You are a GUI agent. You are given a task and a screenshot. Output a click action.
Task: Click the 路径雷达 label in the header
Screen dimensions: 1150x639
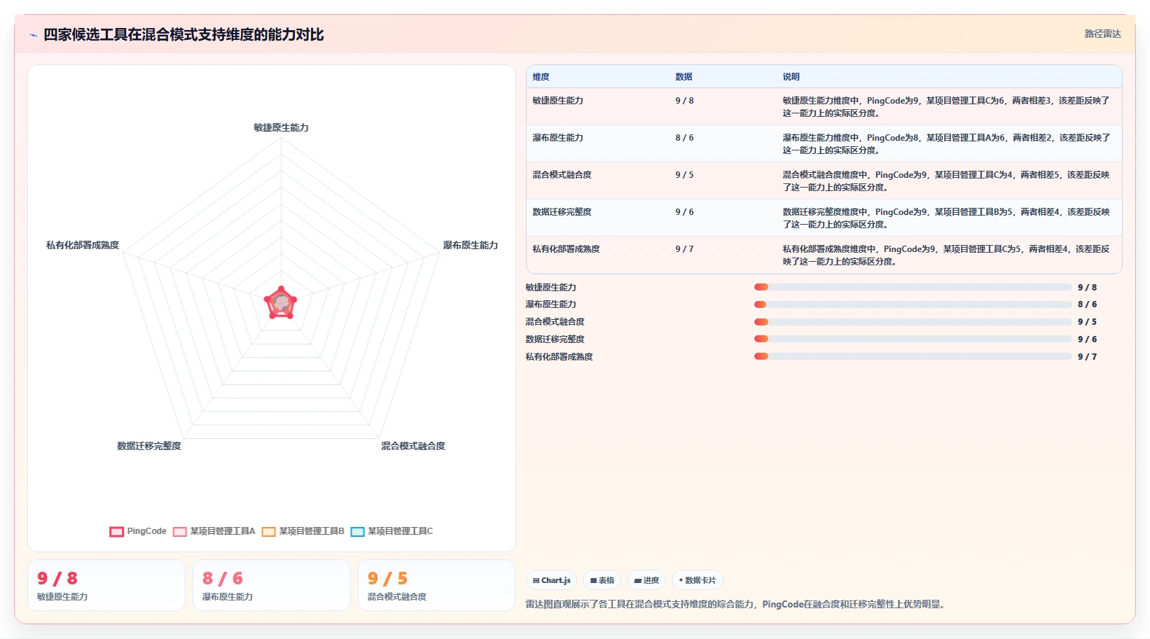tap(1102, 34)
